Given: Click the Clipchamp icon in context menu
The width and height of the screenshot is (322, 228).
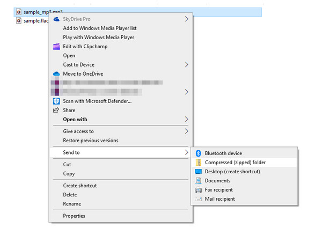Looking at the screenshot, I should [56, 47].
